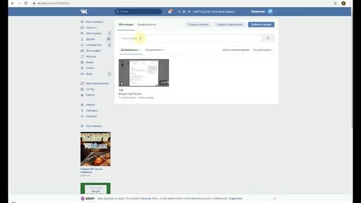The image size is (361, 203).
Task: Click the VK logo in the header
Action: (84, 11)
